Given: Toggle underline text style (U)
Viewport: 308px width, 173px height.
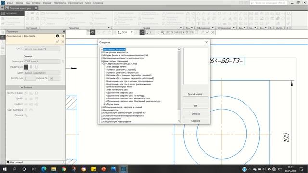Looking at the screenshot, I should 36,67.
